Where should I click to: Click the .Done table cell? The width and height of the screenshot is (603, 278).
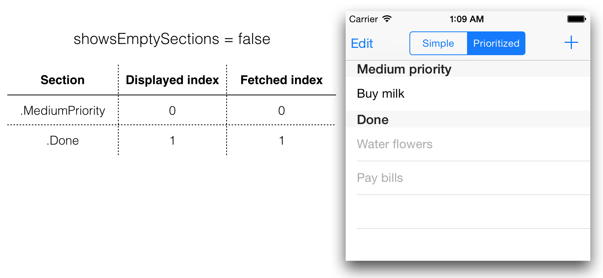(63, 141)
